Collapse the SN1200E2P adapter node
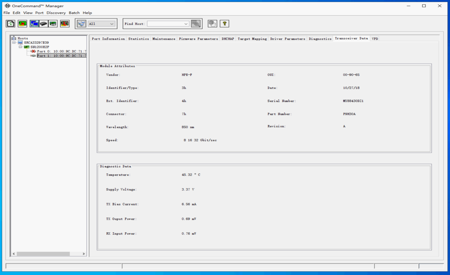 pos(21,47)
